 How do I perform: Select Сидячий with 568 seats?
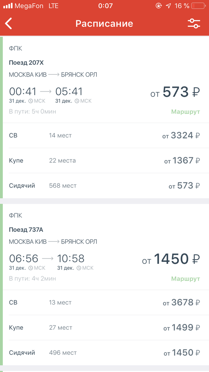tap(104, 186)
